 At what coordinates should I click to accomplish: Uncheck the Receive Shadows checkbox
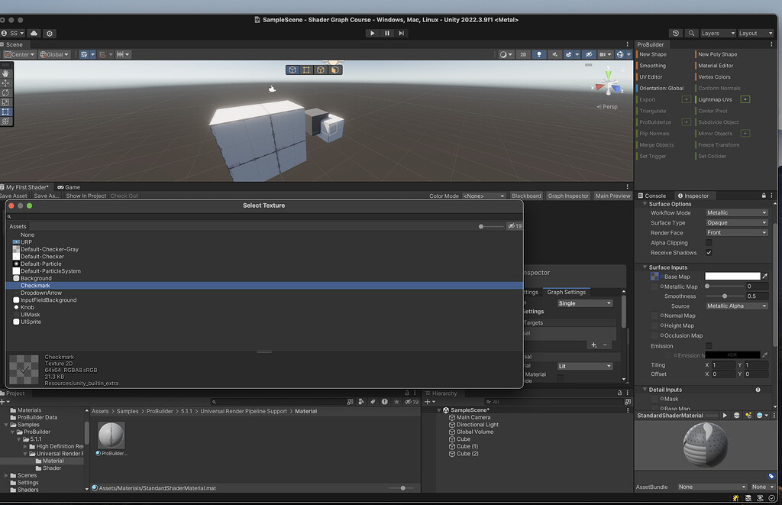pos(709,253)
